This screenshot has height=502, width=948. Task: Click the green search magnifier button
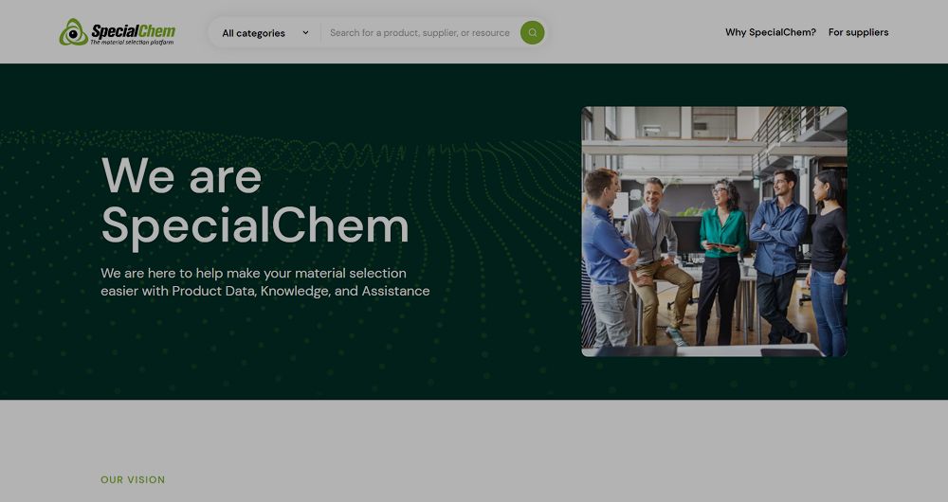click(532, 32)
